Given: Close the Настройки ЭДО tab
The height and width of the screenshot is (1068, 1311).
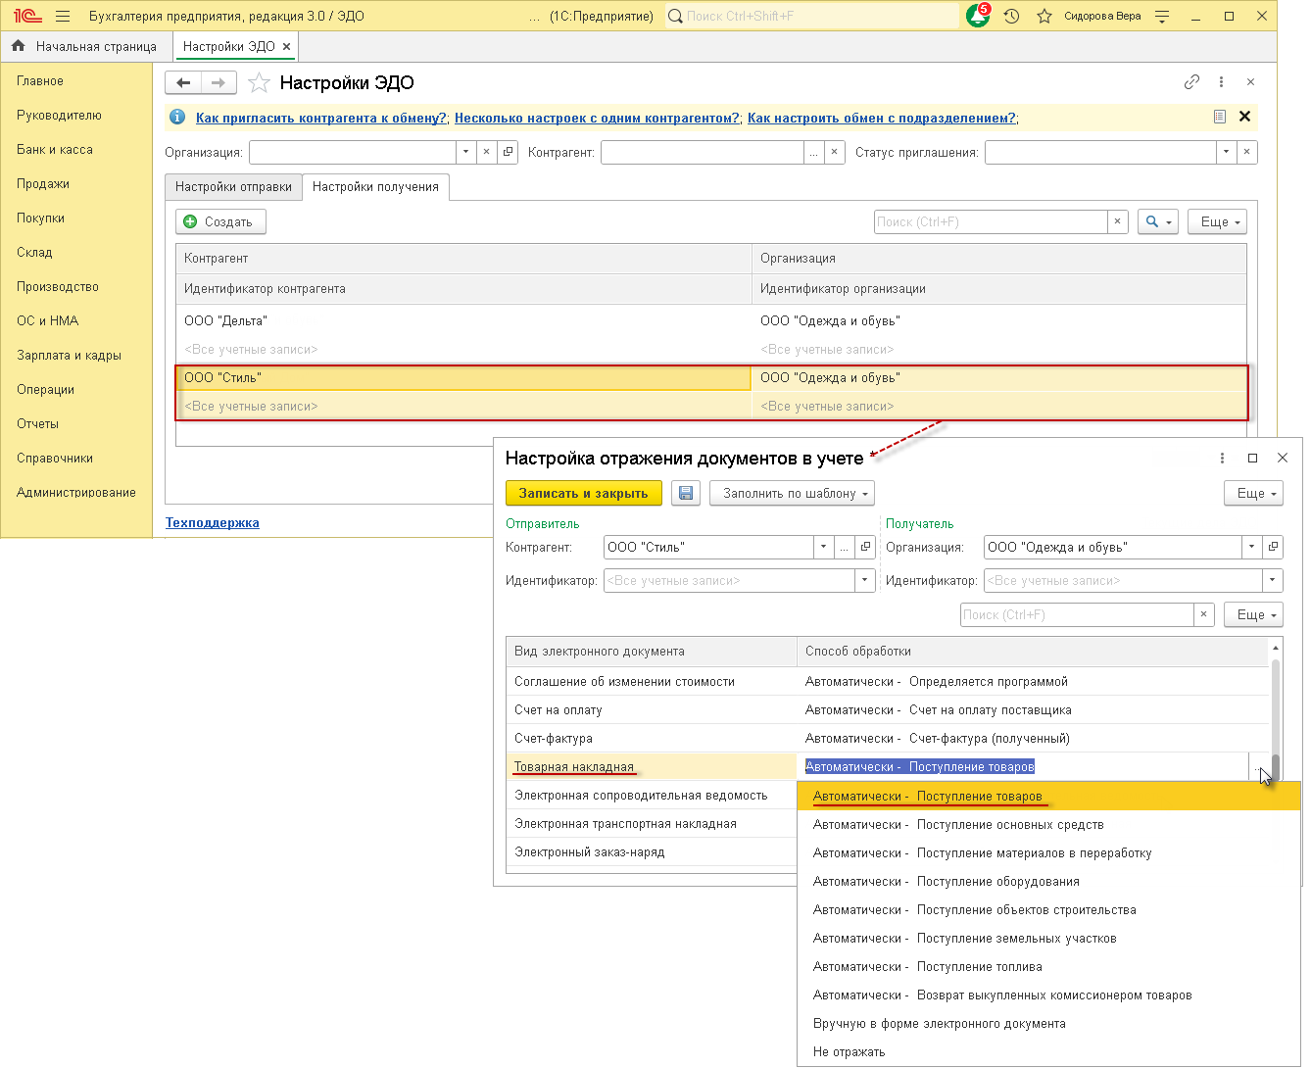Looking at the screenshot, I should [286, 46].
